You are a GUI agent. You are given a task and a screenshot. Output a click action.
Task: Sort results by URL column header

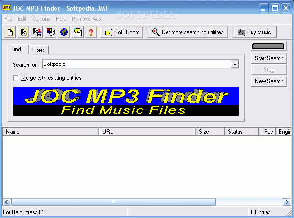point(148,132)
